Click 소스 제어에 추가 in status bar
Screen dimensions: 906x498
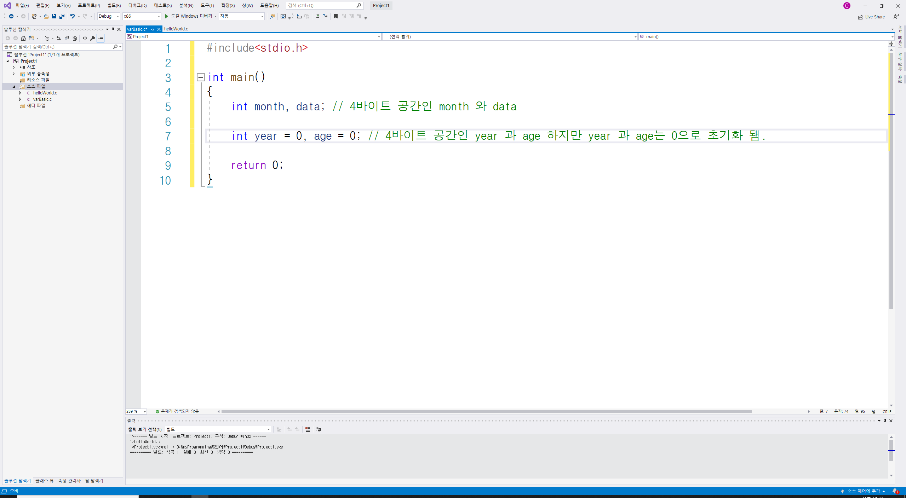pos(863,491)
